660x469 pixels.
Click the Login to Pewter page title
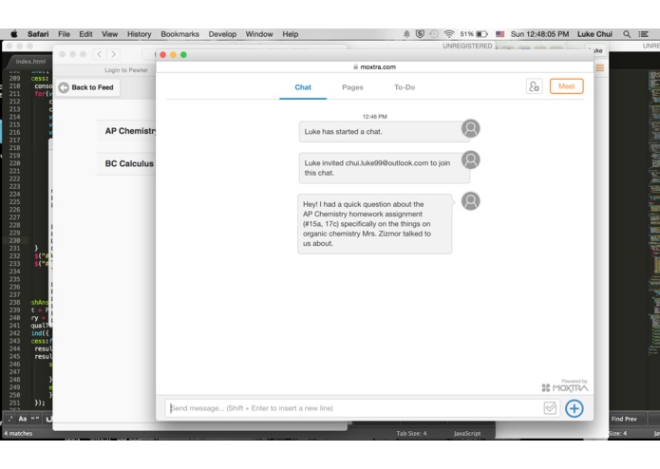pos(126,70)
